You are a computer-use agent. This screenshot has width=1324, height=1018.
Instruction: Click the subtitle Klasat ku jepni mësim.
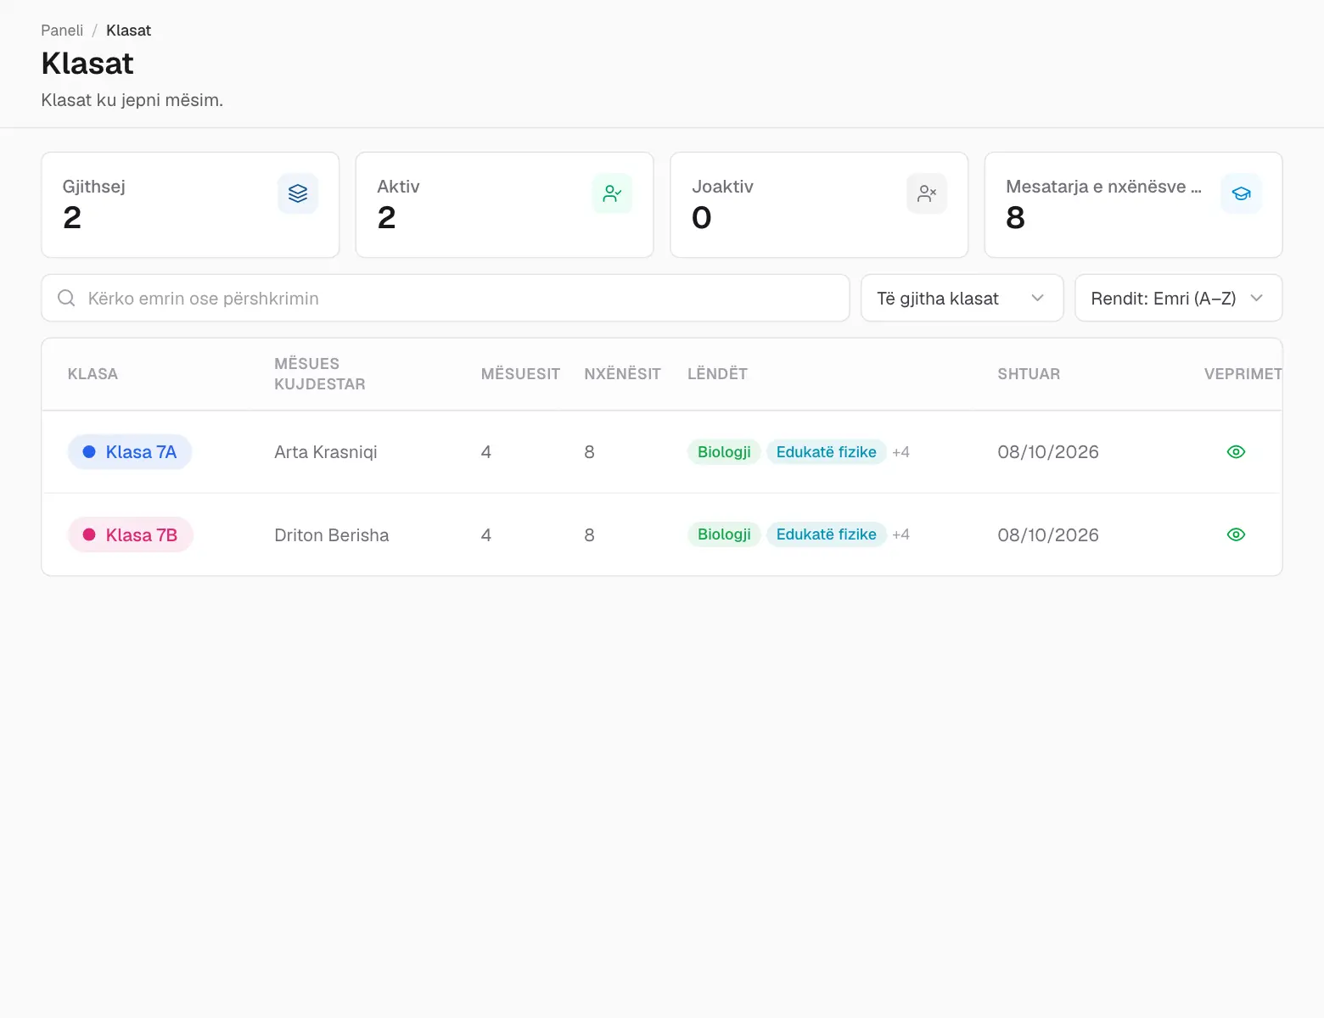132,100
